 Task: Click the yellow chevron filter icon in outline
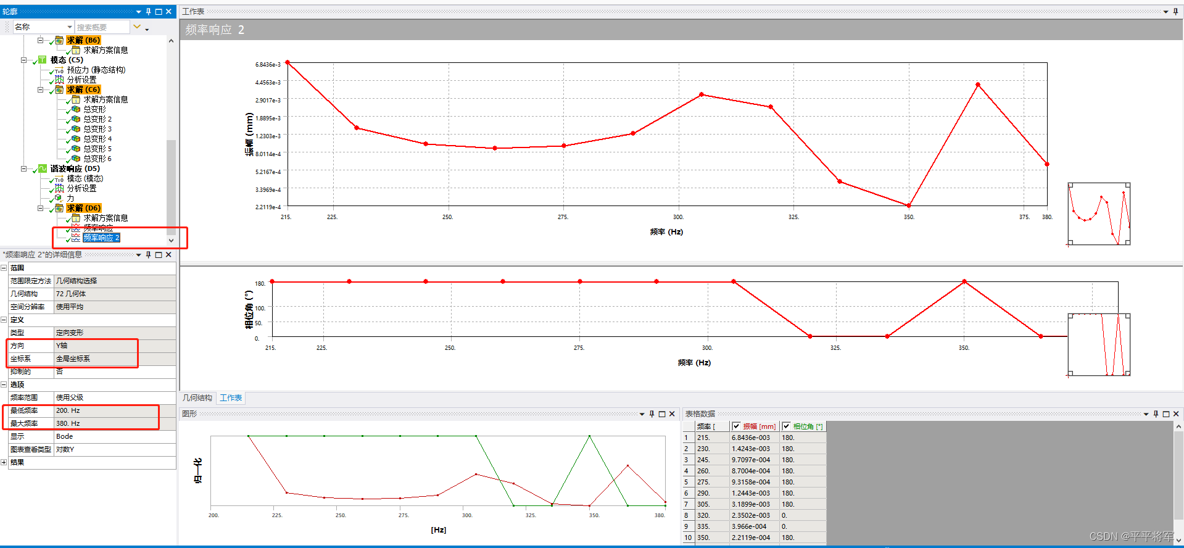tap(137, 27)
